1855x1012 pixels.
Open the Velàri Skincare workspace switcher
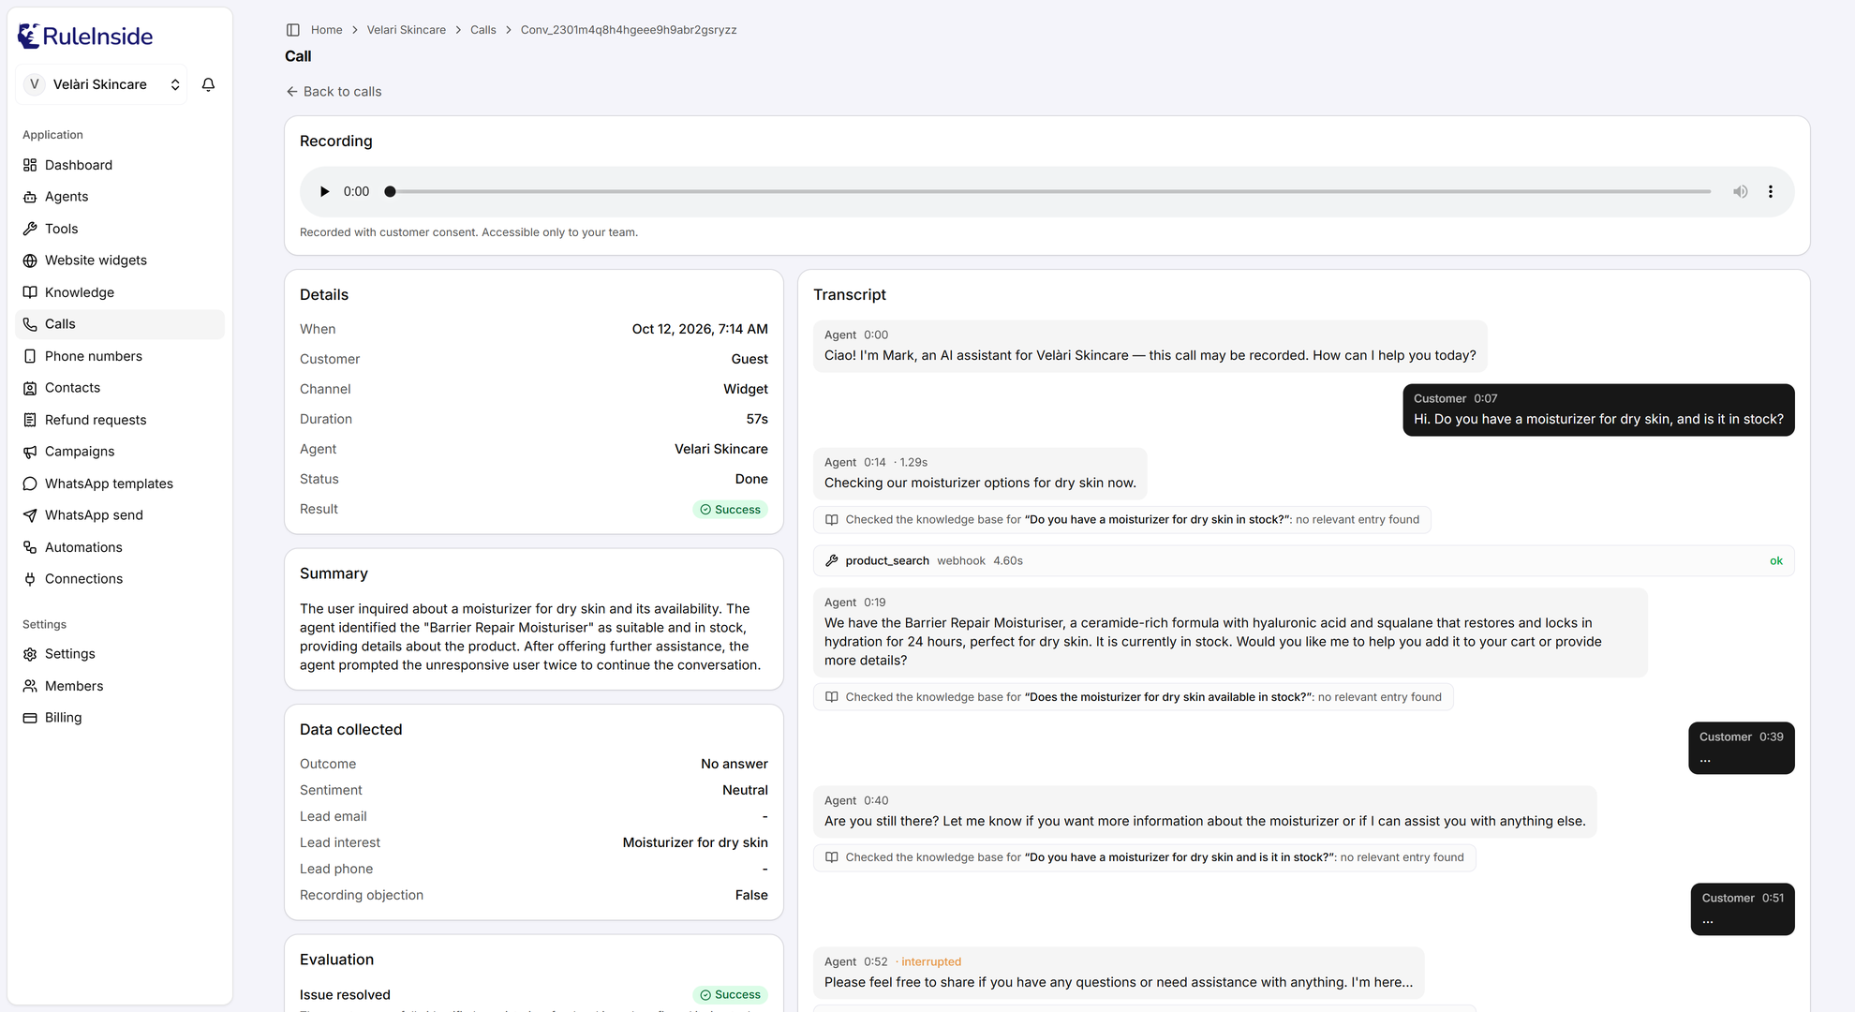pyautogui.click(x=101, y=84)
